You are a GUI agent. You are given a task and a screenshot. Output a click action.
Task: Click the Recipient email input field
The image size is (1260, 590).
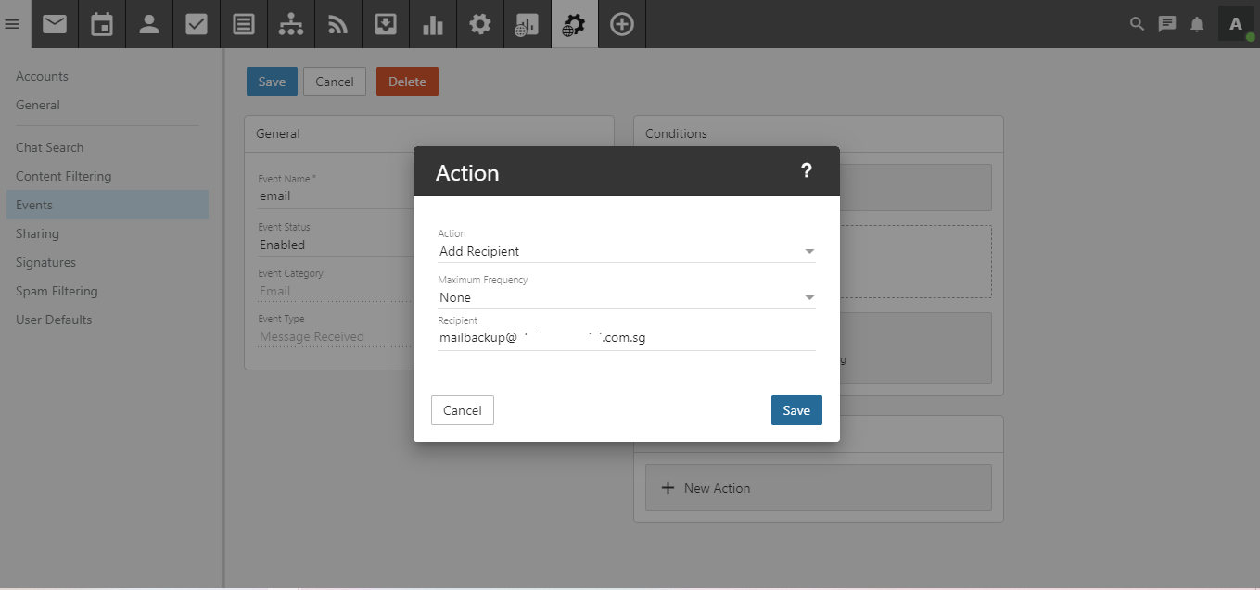(x=626, y=338)
